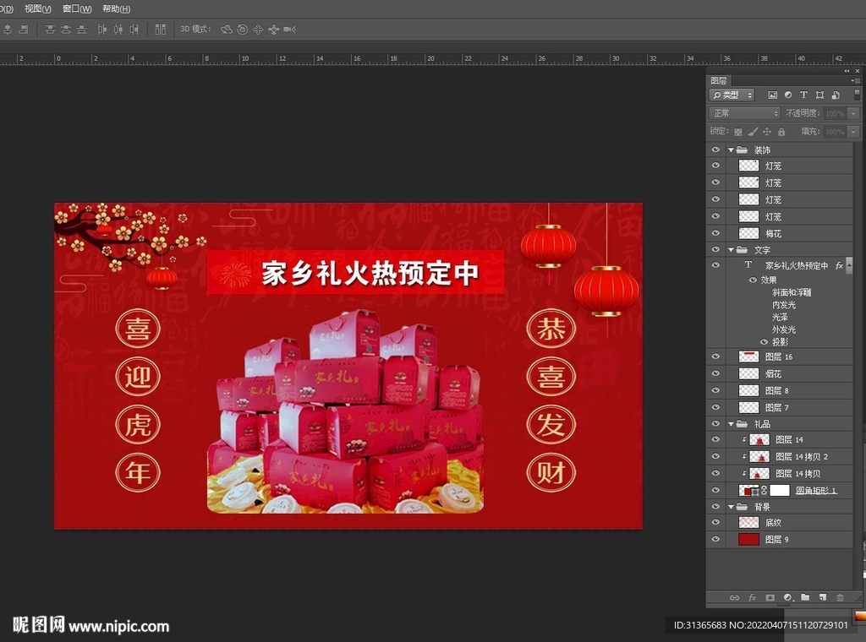Image resolution: width=866 pixels, height=642 pixels.
Task: Open the 正常 blend mode dropdown
Action: tap(744, 113)
